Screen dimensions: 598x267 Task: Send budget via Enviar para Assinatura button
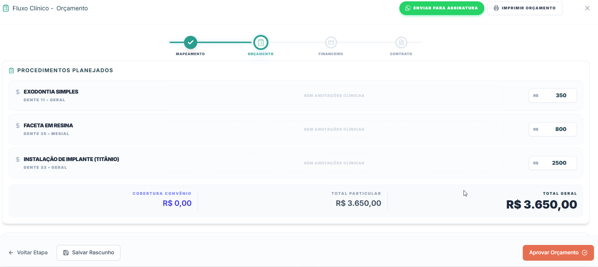tap(441, 8)
